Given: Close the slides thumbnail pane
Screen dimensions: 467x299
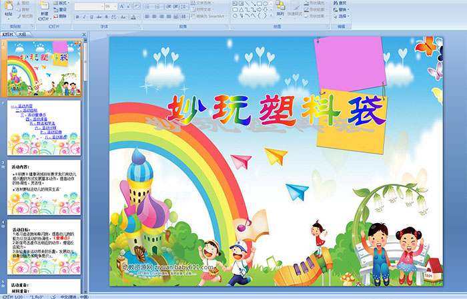Looking at the screenshot, I should (84, 35).
